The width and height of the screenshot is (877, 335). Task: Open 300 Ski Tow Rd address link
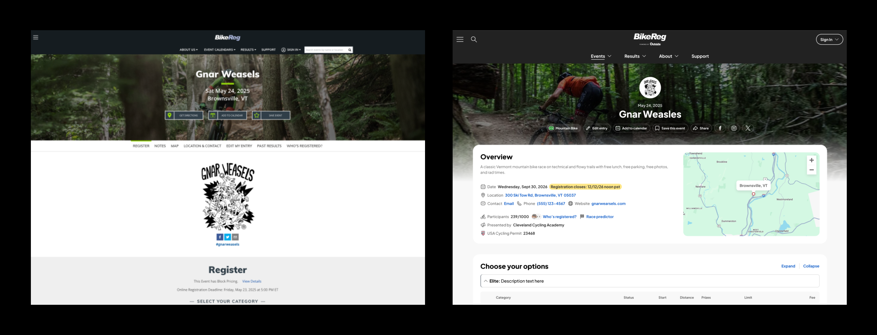tap(540, 195)
